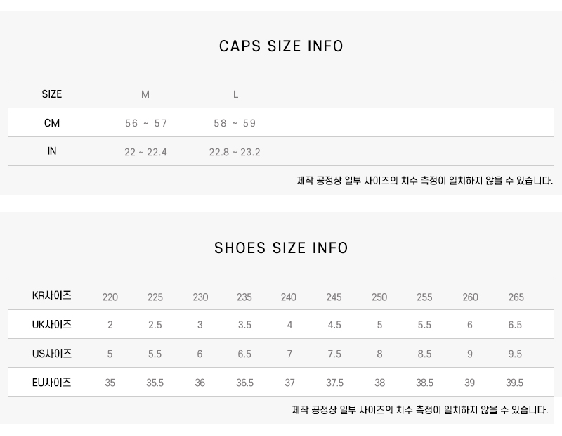Image resolution: width=562 pixels, height=436 pixels.
Task: Click the 22 ~ 22.4 inch value
Action: 145,152
